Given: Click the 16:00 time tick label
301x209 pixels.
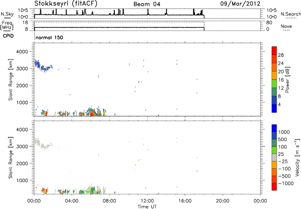Looking at the screenshot, I should 185,201.
